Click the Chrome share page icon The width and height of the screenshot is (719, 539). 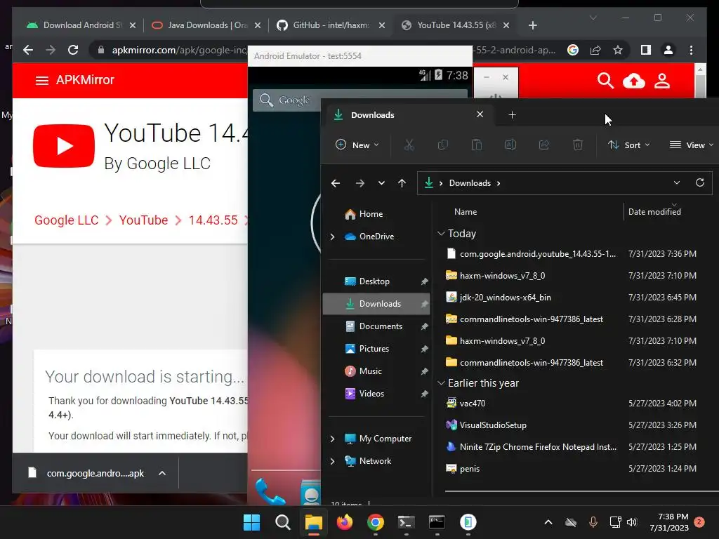(595, 50)
